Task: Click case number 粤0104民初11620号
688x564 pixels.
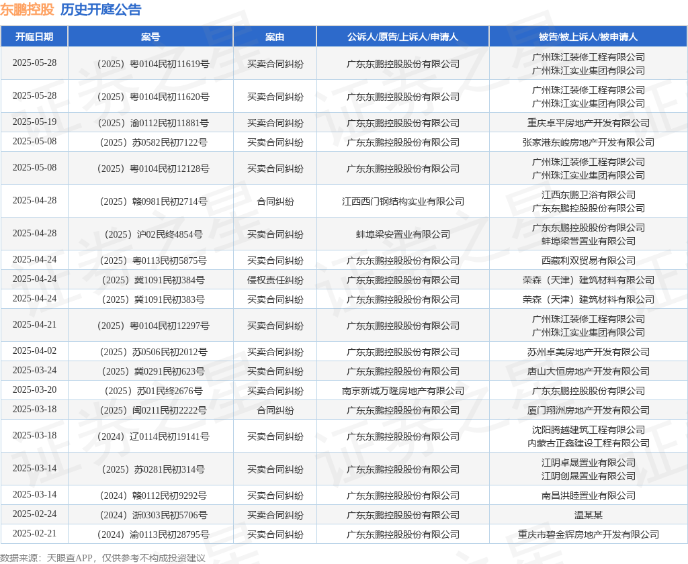Action: [x=169, y=97]
